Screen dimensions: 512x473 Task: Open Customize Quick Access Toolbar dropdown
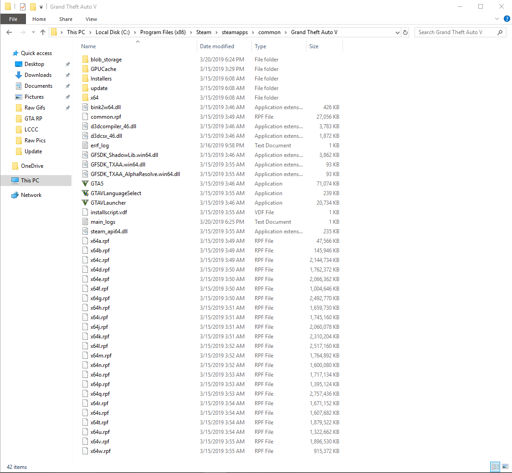(41, 7)
